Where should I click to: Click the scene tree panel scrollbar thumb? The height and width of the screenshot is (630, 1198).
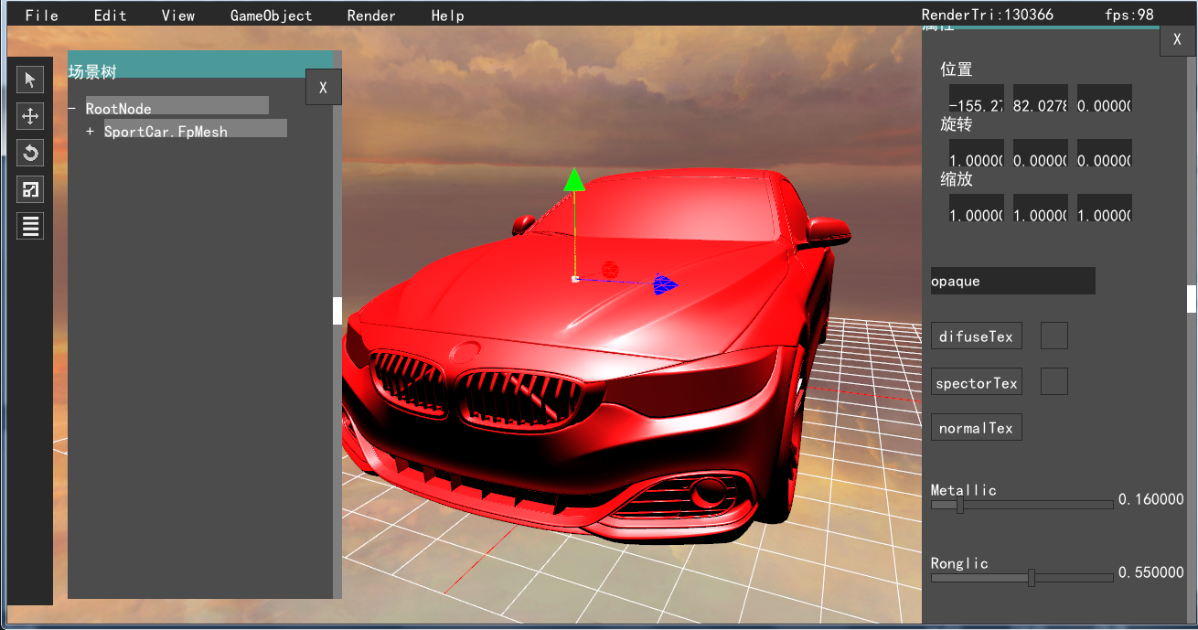[337, 310]
